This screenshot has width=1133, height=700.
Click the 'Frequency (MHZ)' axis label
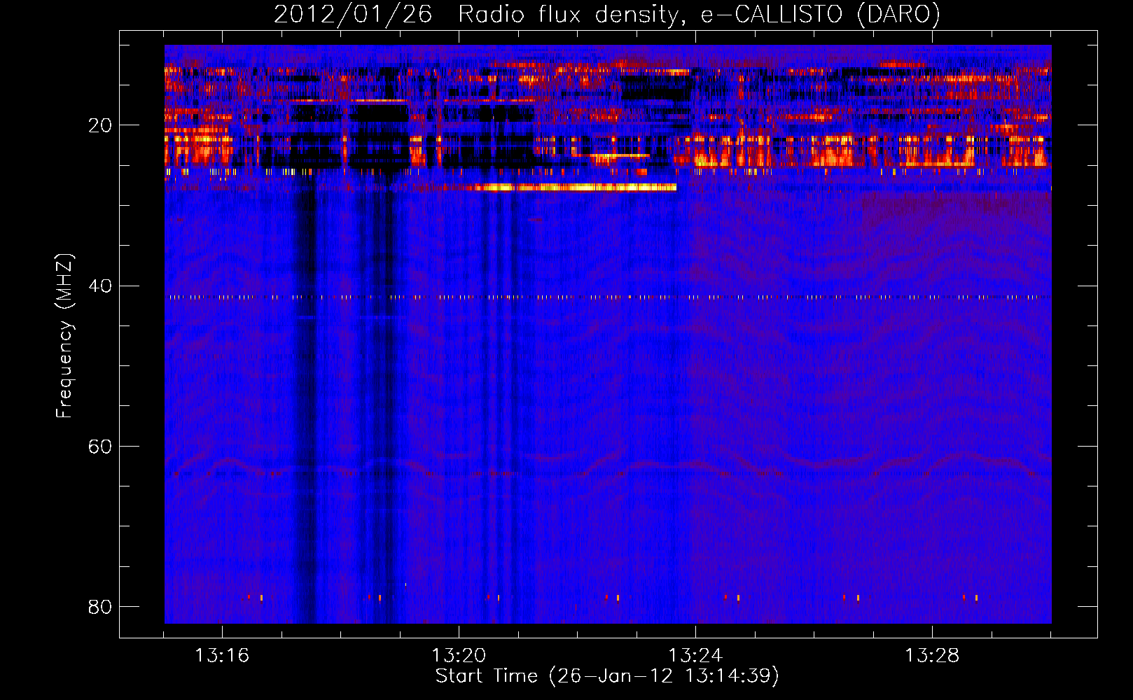[64, 336]
